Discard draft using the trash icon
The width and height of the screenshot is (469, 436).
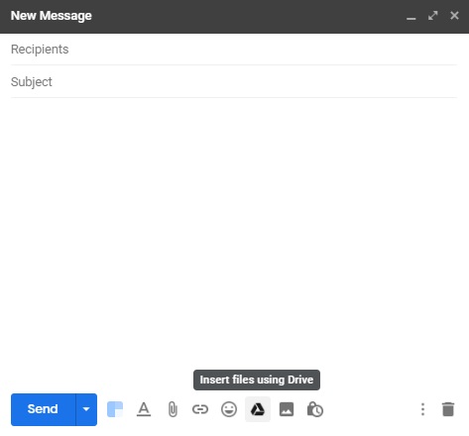(448, 409)
